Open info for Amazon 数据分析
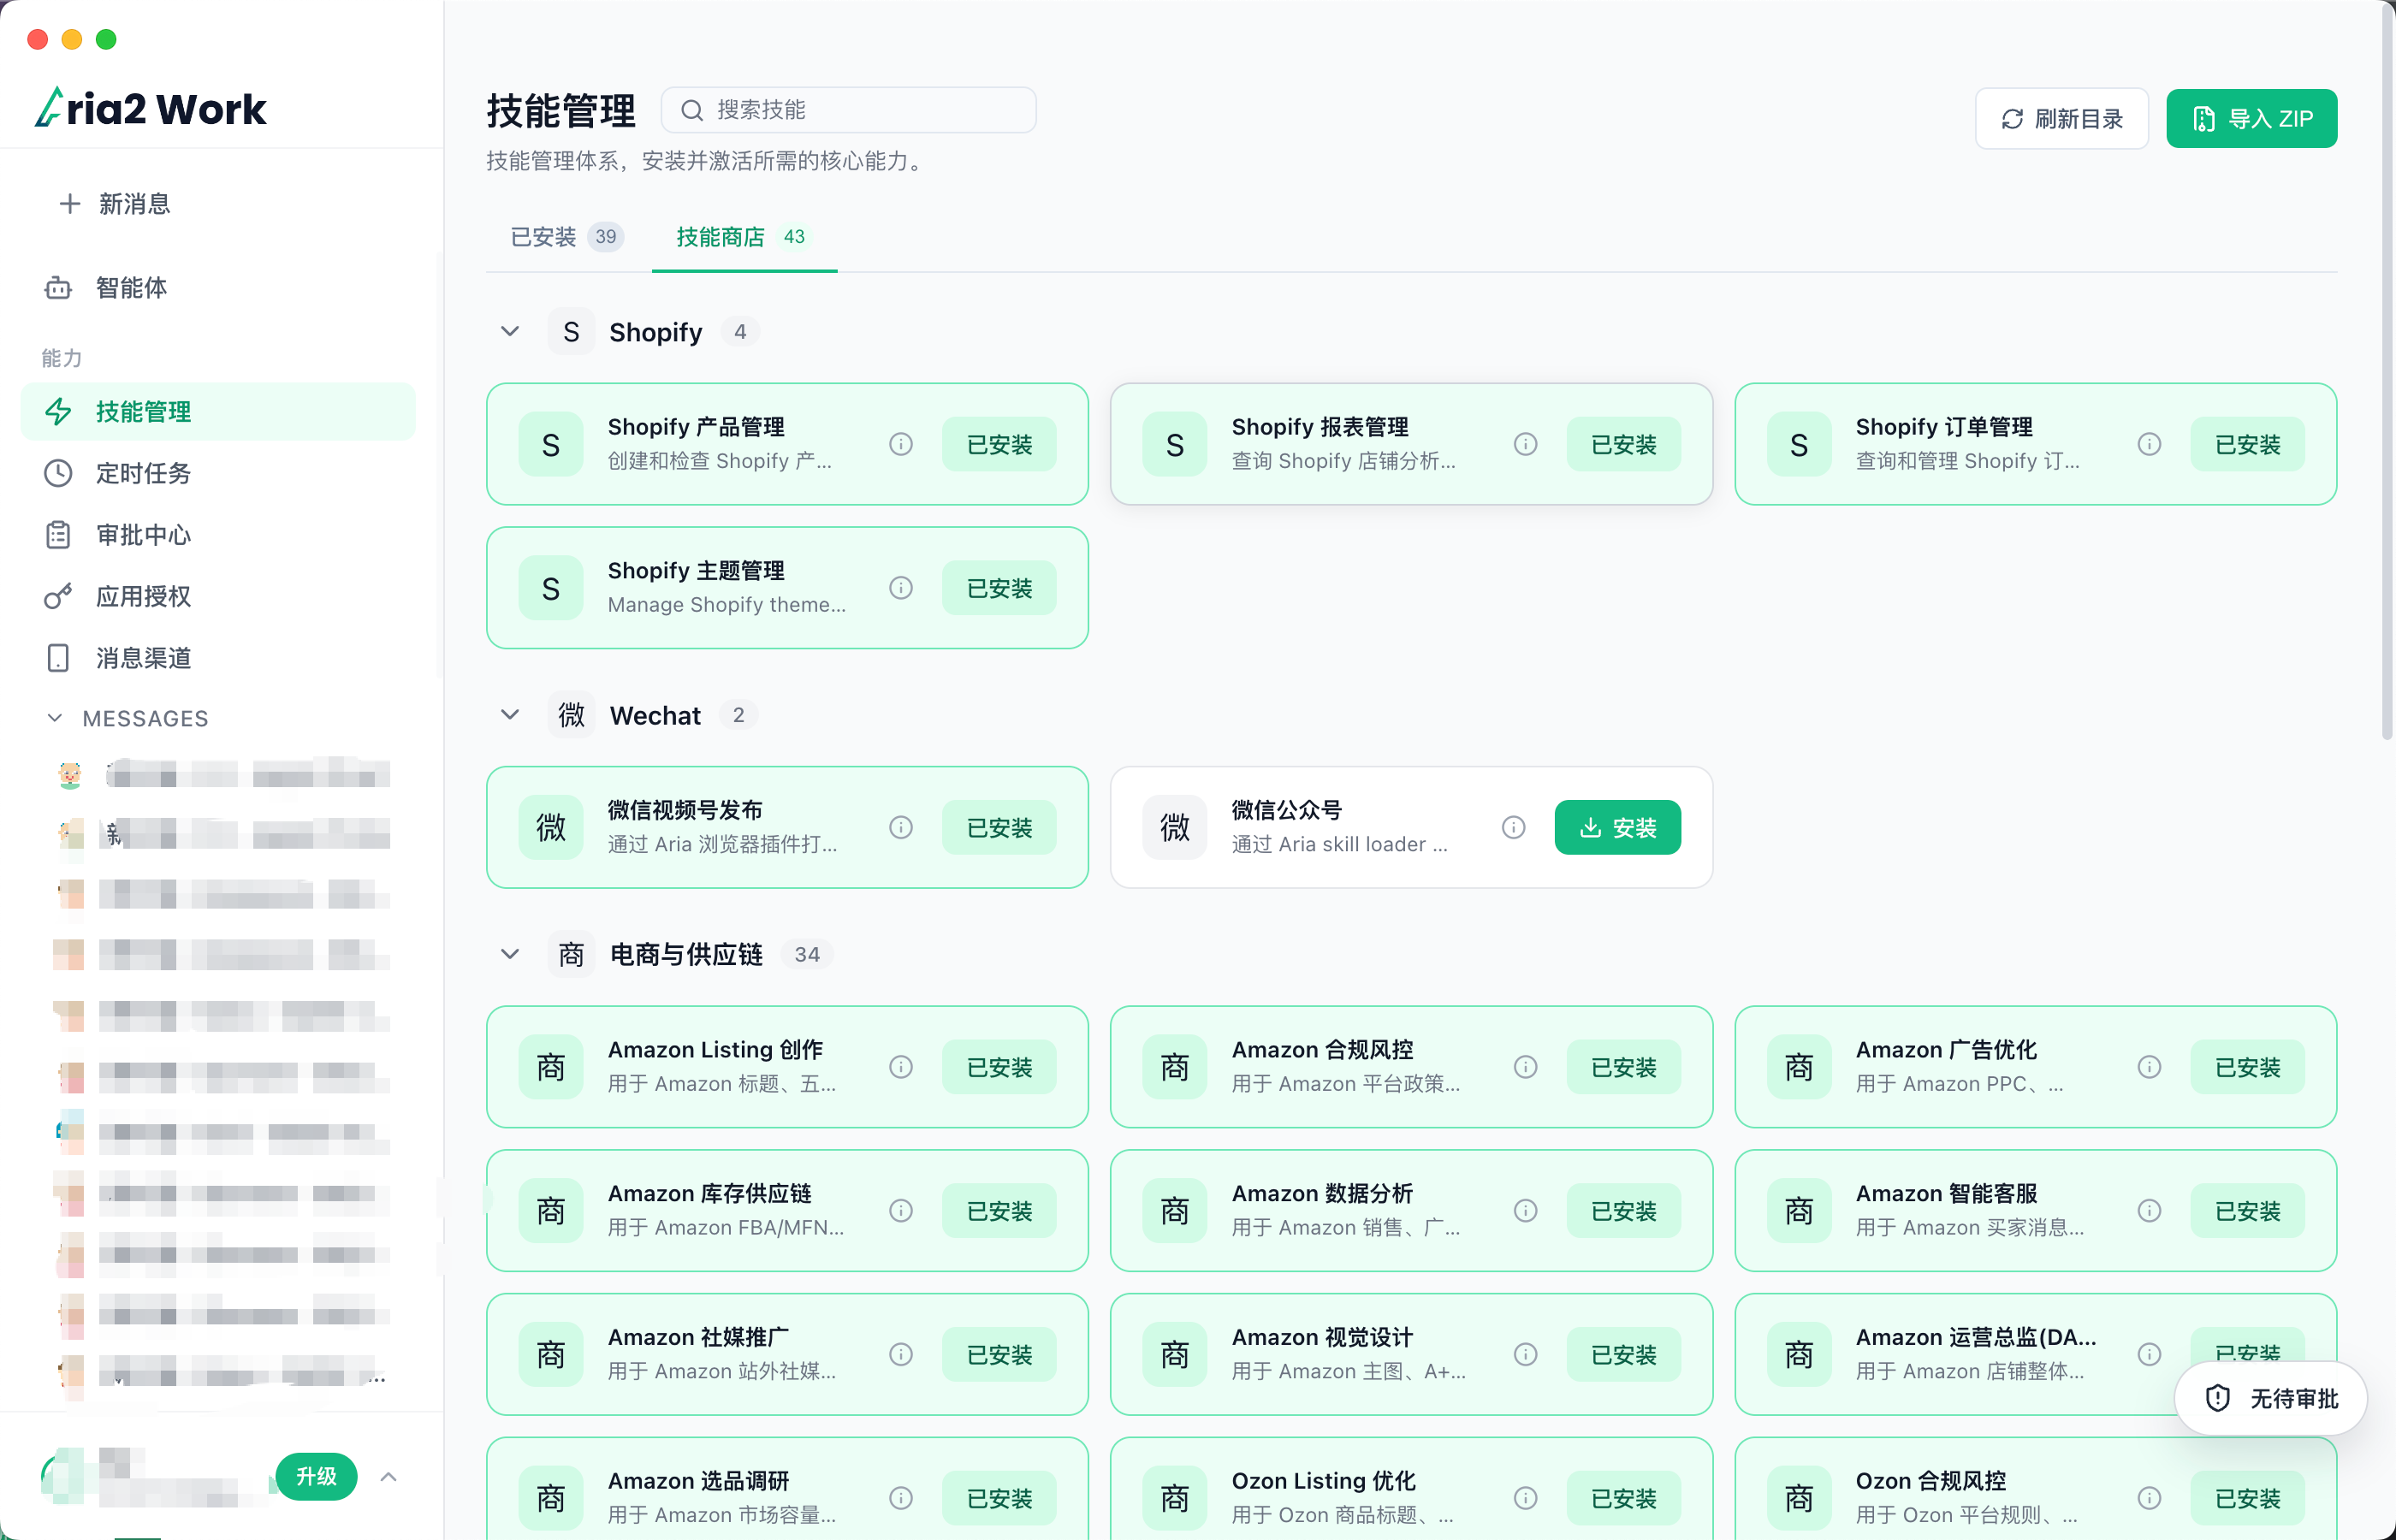Viewport: 2396px width, 1540px height. point(1525,1211)
